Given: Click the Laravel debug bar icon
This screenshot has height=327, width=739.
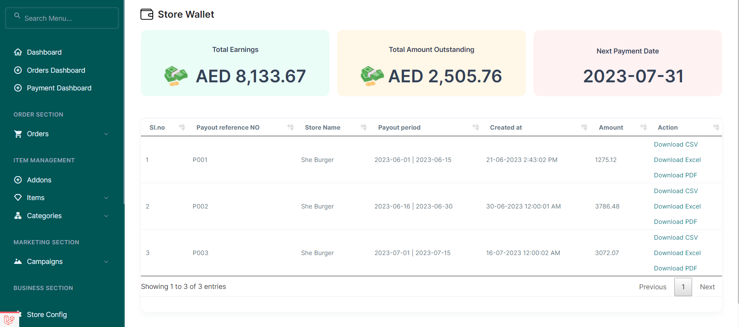Looking at the screenshot, I should point(9,319).
